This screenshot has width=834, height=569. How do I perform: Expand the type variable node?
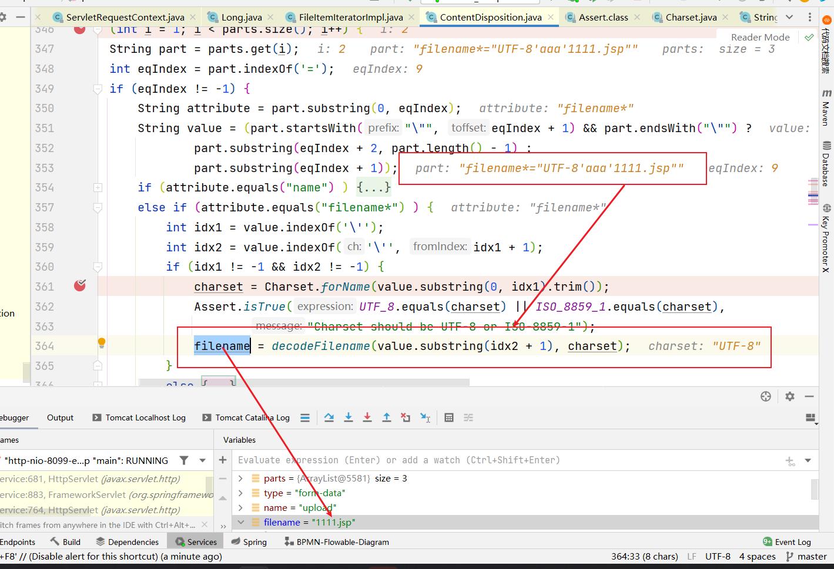pyautogui.click(x=240, y=493)
